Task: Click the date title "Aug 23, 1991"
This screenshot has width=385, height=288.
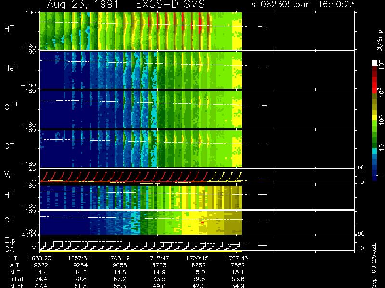Action: click(x=83, y=5)
